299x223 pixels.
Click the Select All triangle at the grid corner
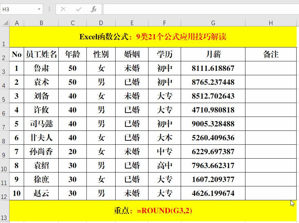5,23
